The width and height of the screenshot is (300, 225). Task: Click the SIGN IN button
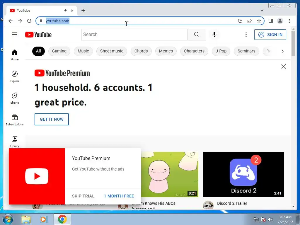pos(270,35)
